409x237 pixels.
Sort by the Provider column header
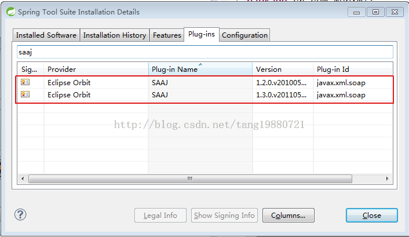(x=96, y=69)
